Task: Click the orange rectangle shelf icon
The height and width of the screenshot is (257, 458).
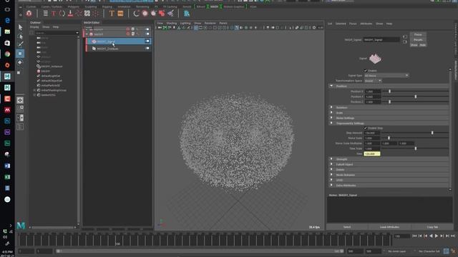Action: click(120, 13)
